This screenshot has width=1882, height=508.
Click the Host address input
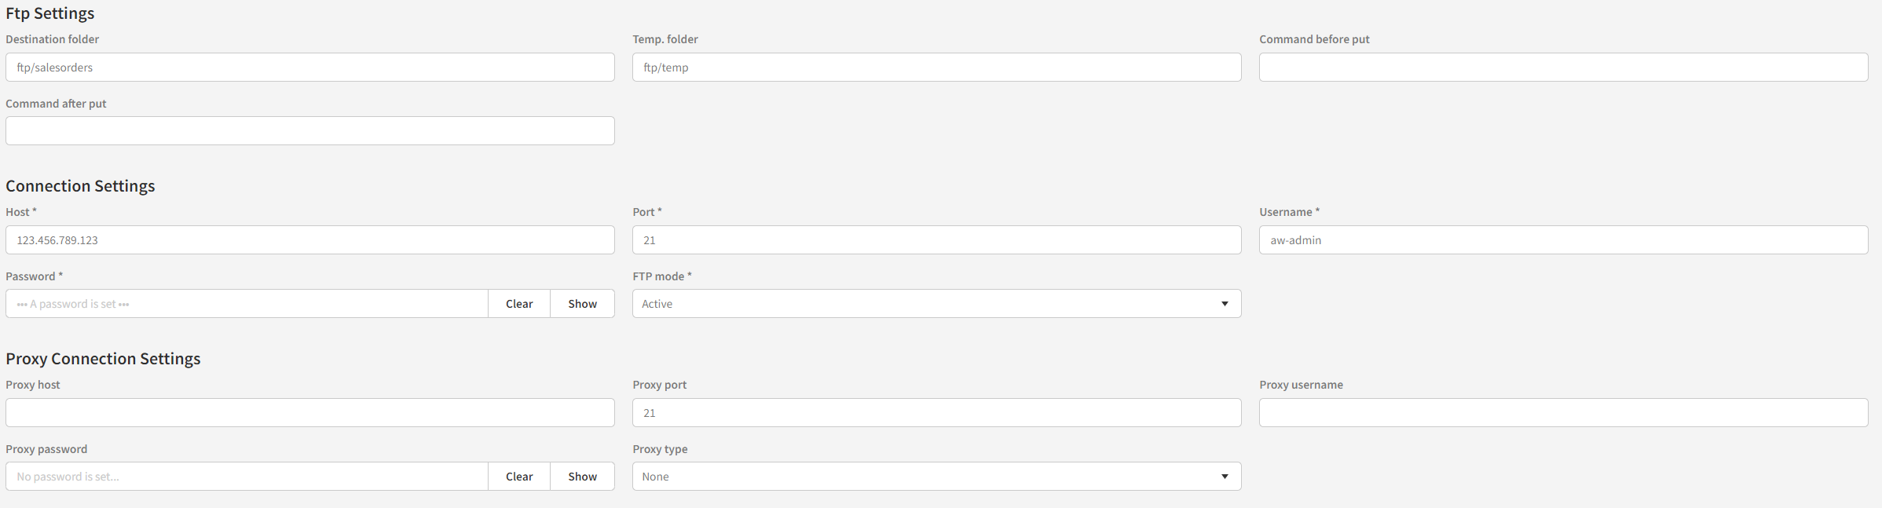tap(309, 240)
